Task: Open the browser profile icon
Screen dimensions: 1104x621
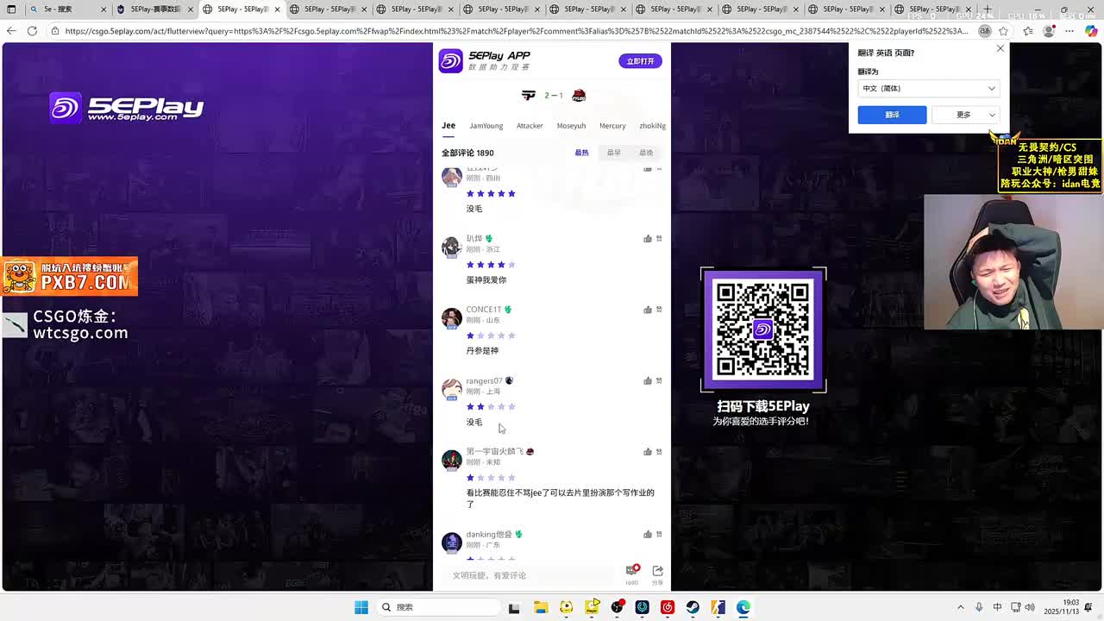Action: pyautogui.click(x=1049, y=30)
